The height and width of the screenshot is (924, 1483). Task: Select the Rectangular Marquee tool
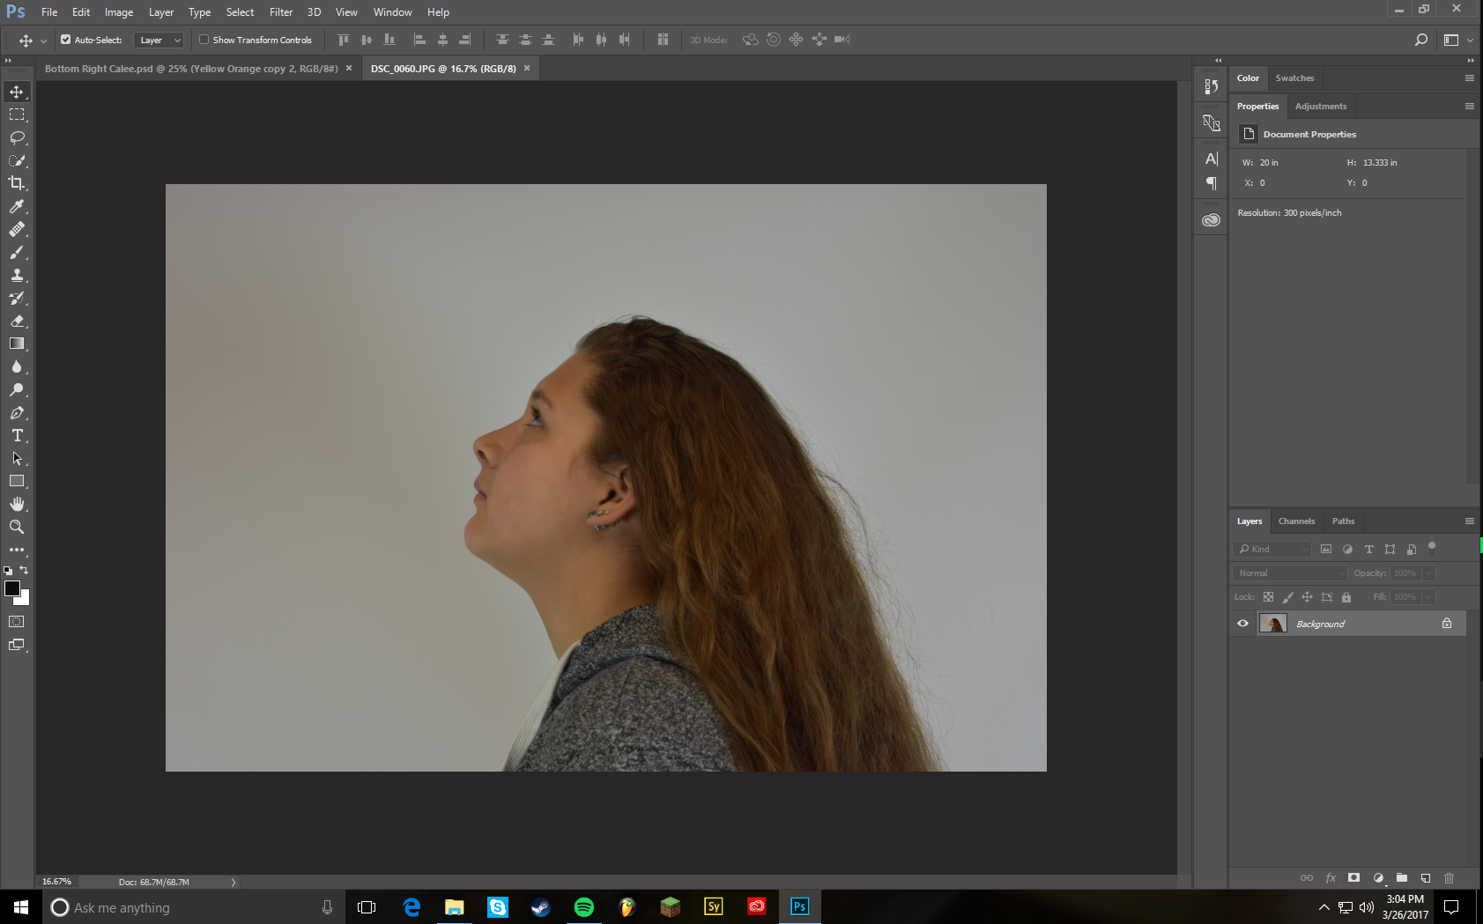17,115
